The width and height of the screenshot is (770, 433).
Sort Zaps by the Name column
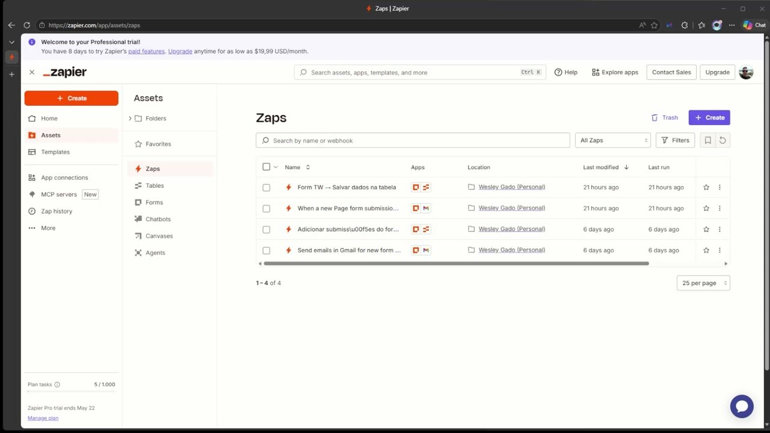[297, 167]
